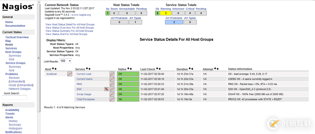Sort Duration column ascending with up arrow
The width and height of the screenshot is (315, 134).
(190, 69)
